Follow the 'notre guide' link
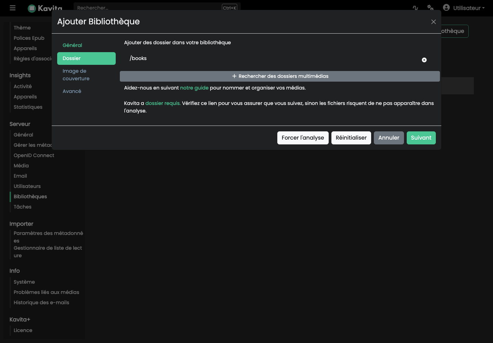The height and width of the screenshot is (343, 493). (194, 88)
